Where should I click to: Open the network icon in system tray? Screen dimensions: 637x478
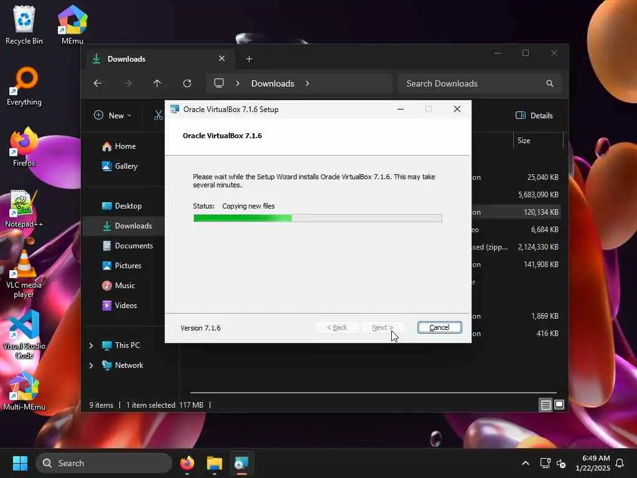(545, 463)
